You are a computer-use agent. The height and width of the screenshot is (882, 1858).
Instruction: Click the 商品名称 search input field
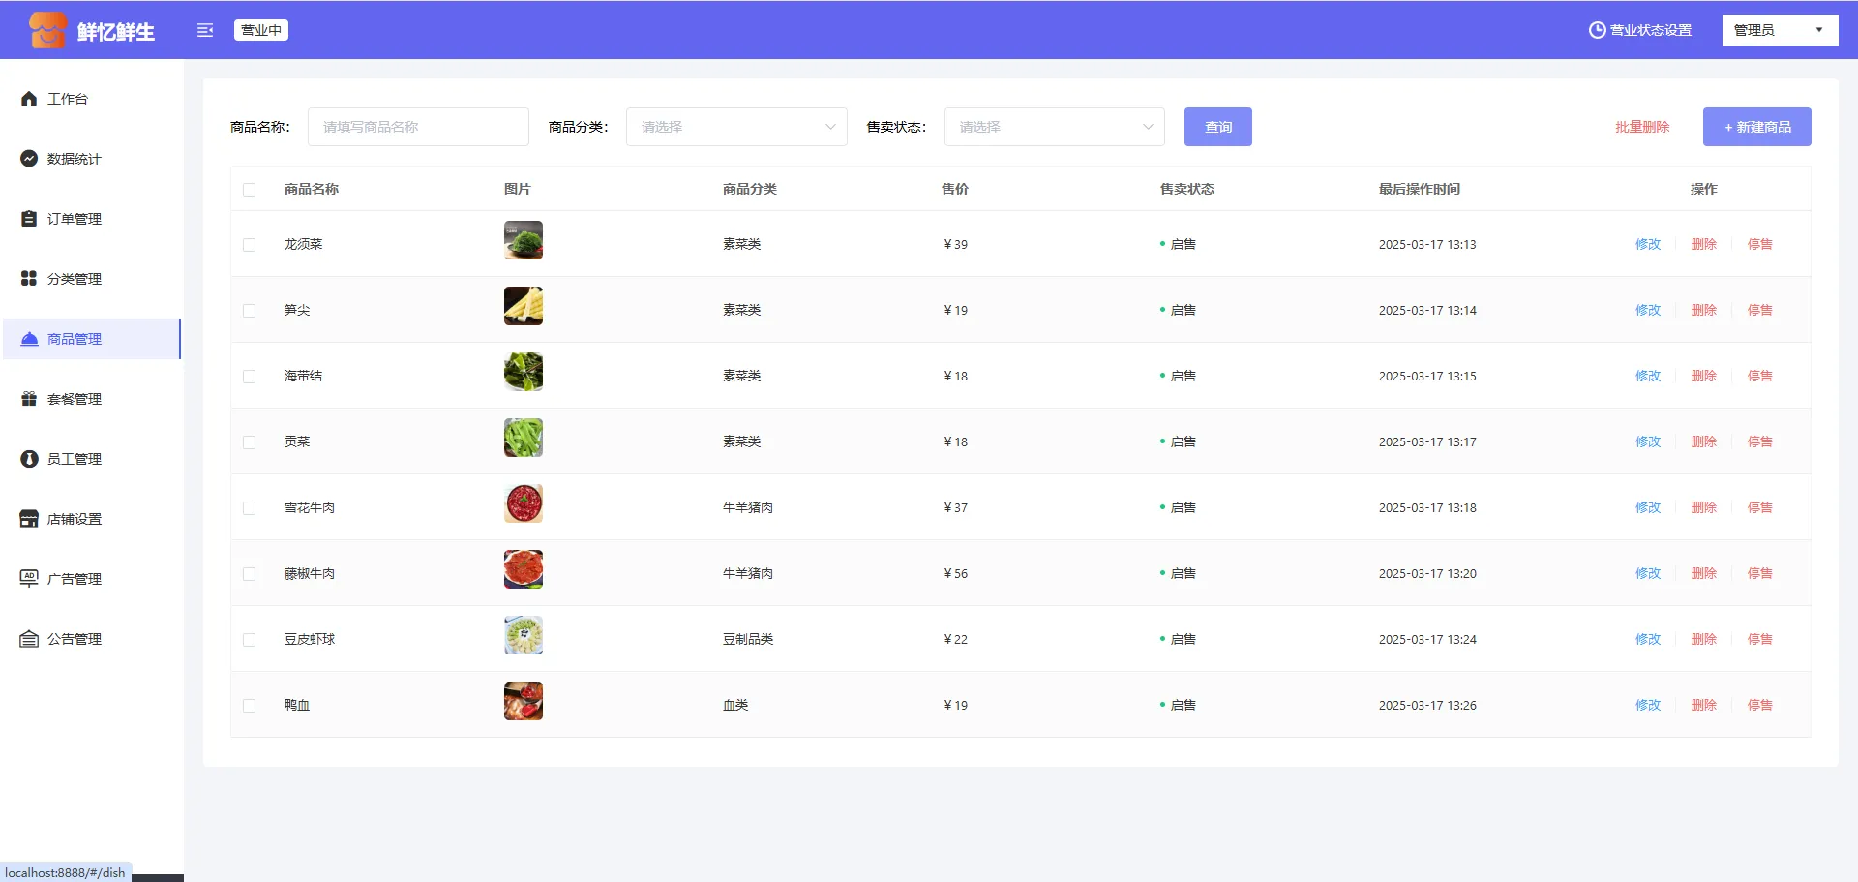click(x=418, y=127)
